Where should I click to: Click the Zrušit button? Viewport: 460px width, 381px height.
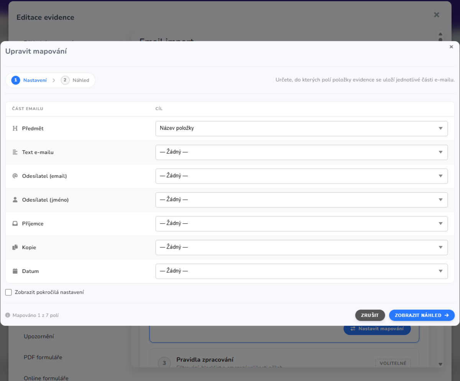click(x=370, y=315)
